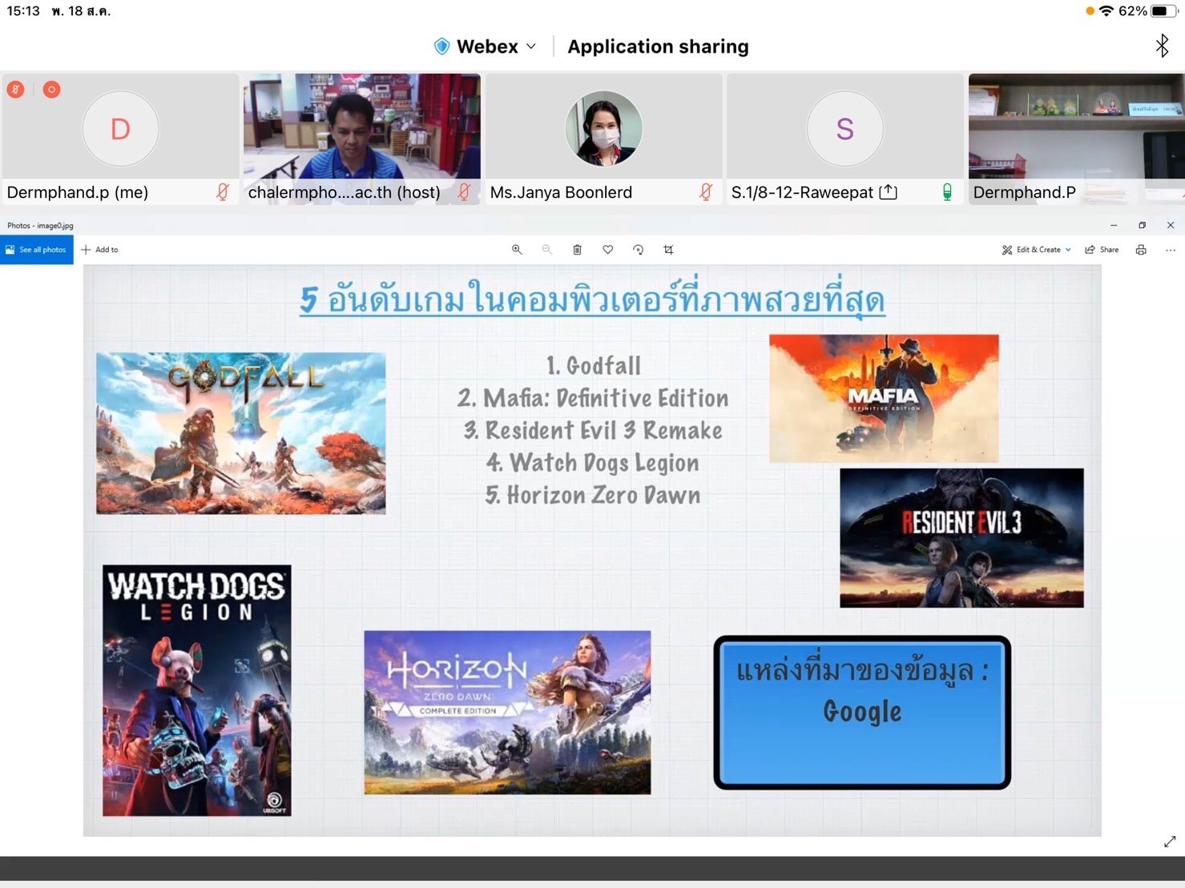Screen dimensions: 1185x888
Task: Click the zoom in magnifier icon
Action: (517, 250)
